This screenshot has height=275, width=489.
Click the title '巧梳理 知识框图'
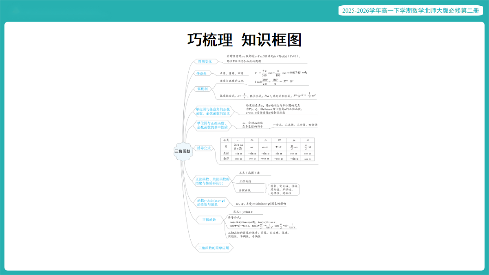(x=244, y=40)
